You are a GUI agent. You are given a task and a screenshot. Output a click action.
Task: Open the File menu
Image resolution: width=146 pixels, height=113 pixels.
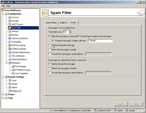click(3, 6)
